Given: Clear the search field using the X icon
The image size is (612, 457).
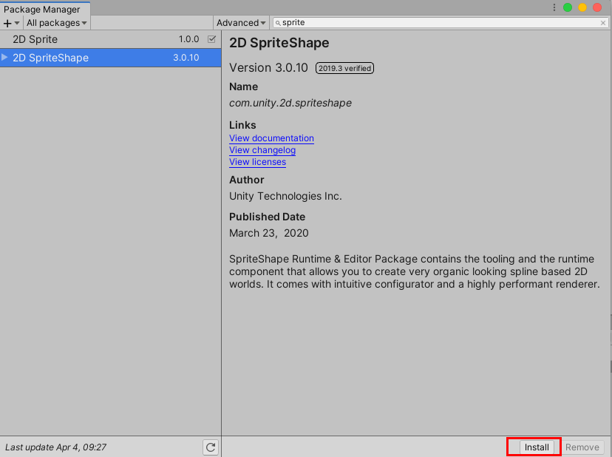Looking at the screenshot, I should [x=603, y=23].
